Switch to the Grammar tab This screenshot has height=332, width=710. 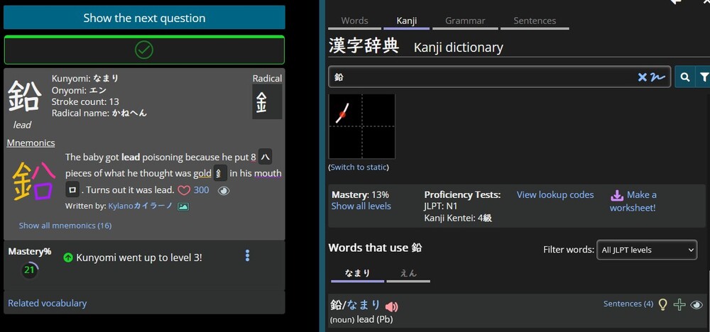coord(465,21)
